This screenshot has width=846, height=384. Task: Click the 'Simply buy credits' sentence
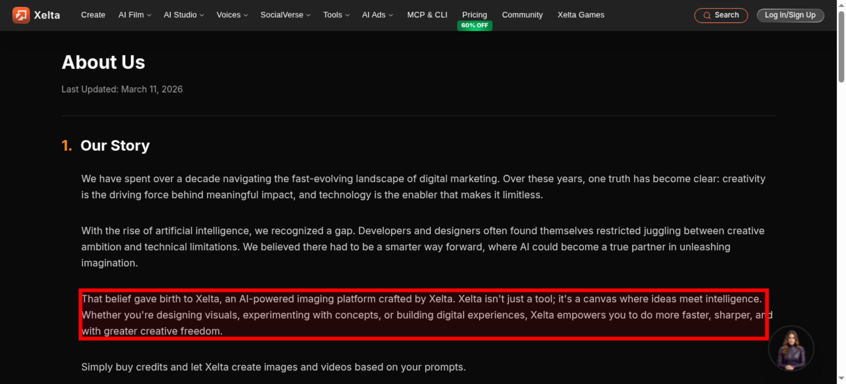point(273,367)
